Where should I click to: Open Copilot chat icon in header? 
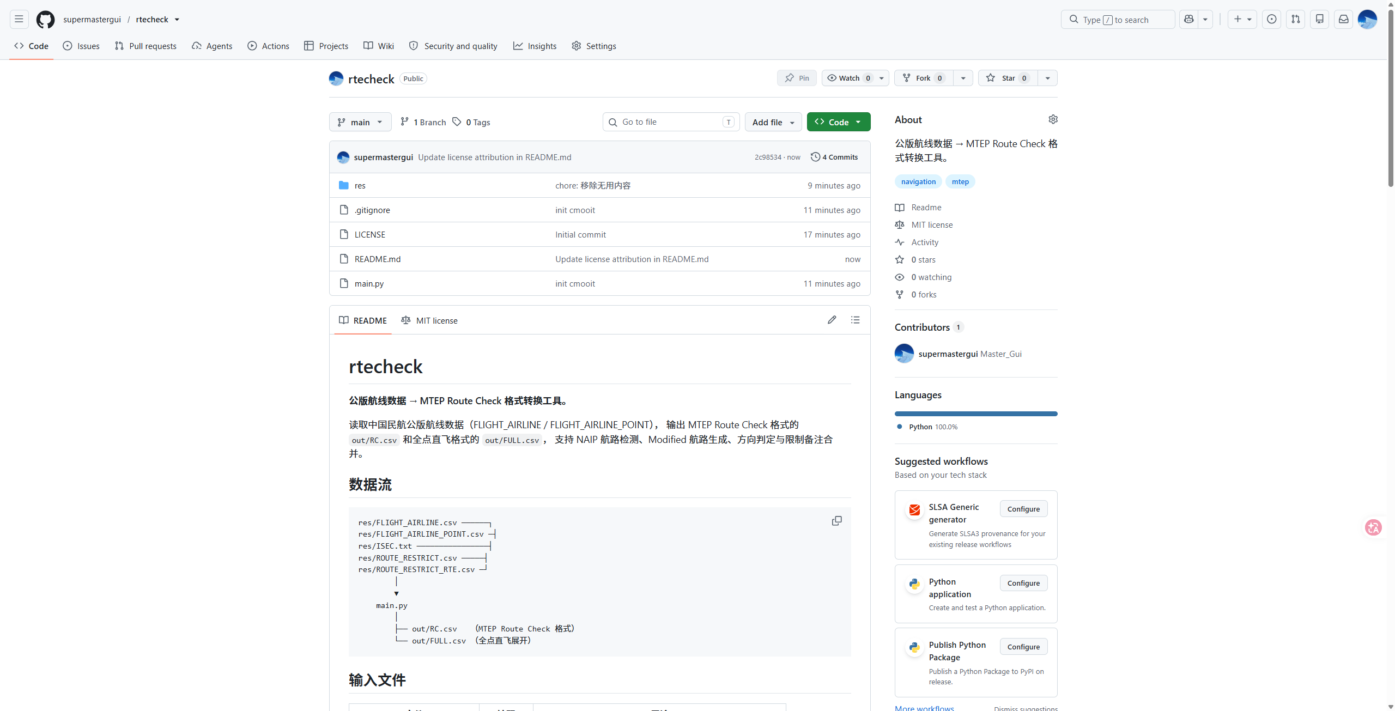[1189, 20]
